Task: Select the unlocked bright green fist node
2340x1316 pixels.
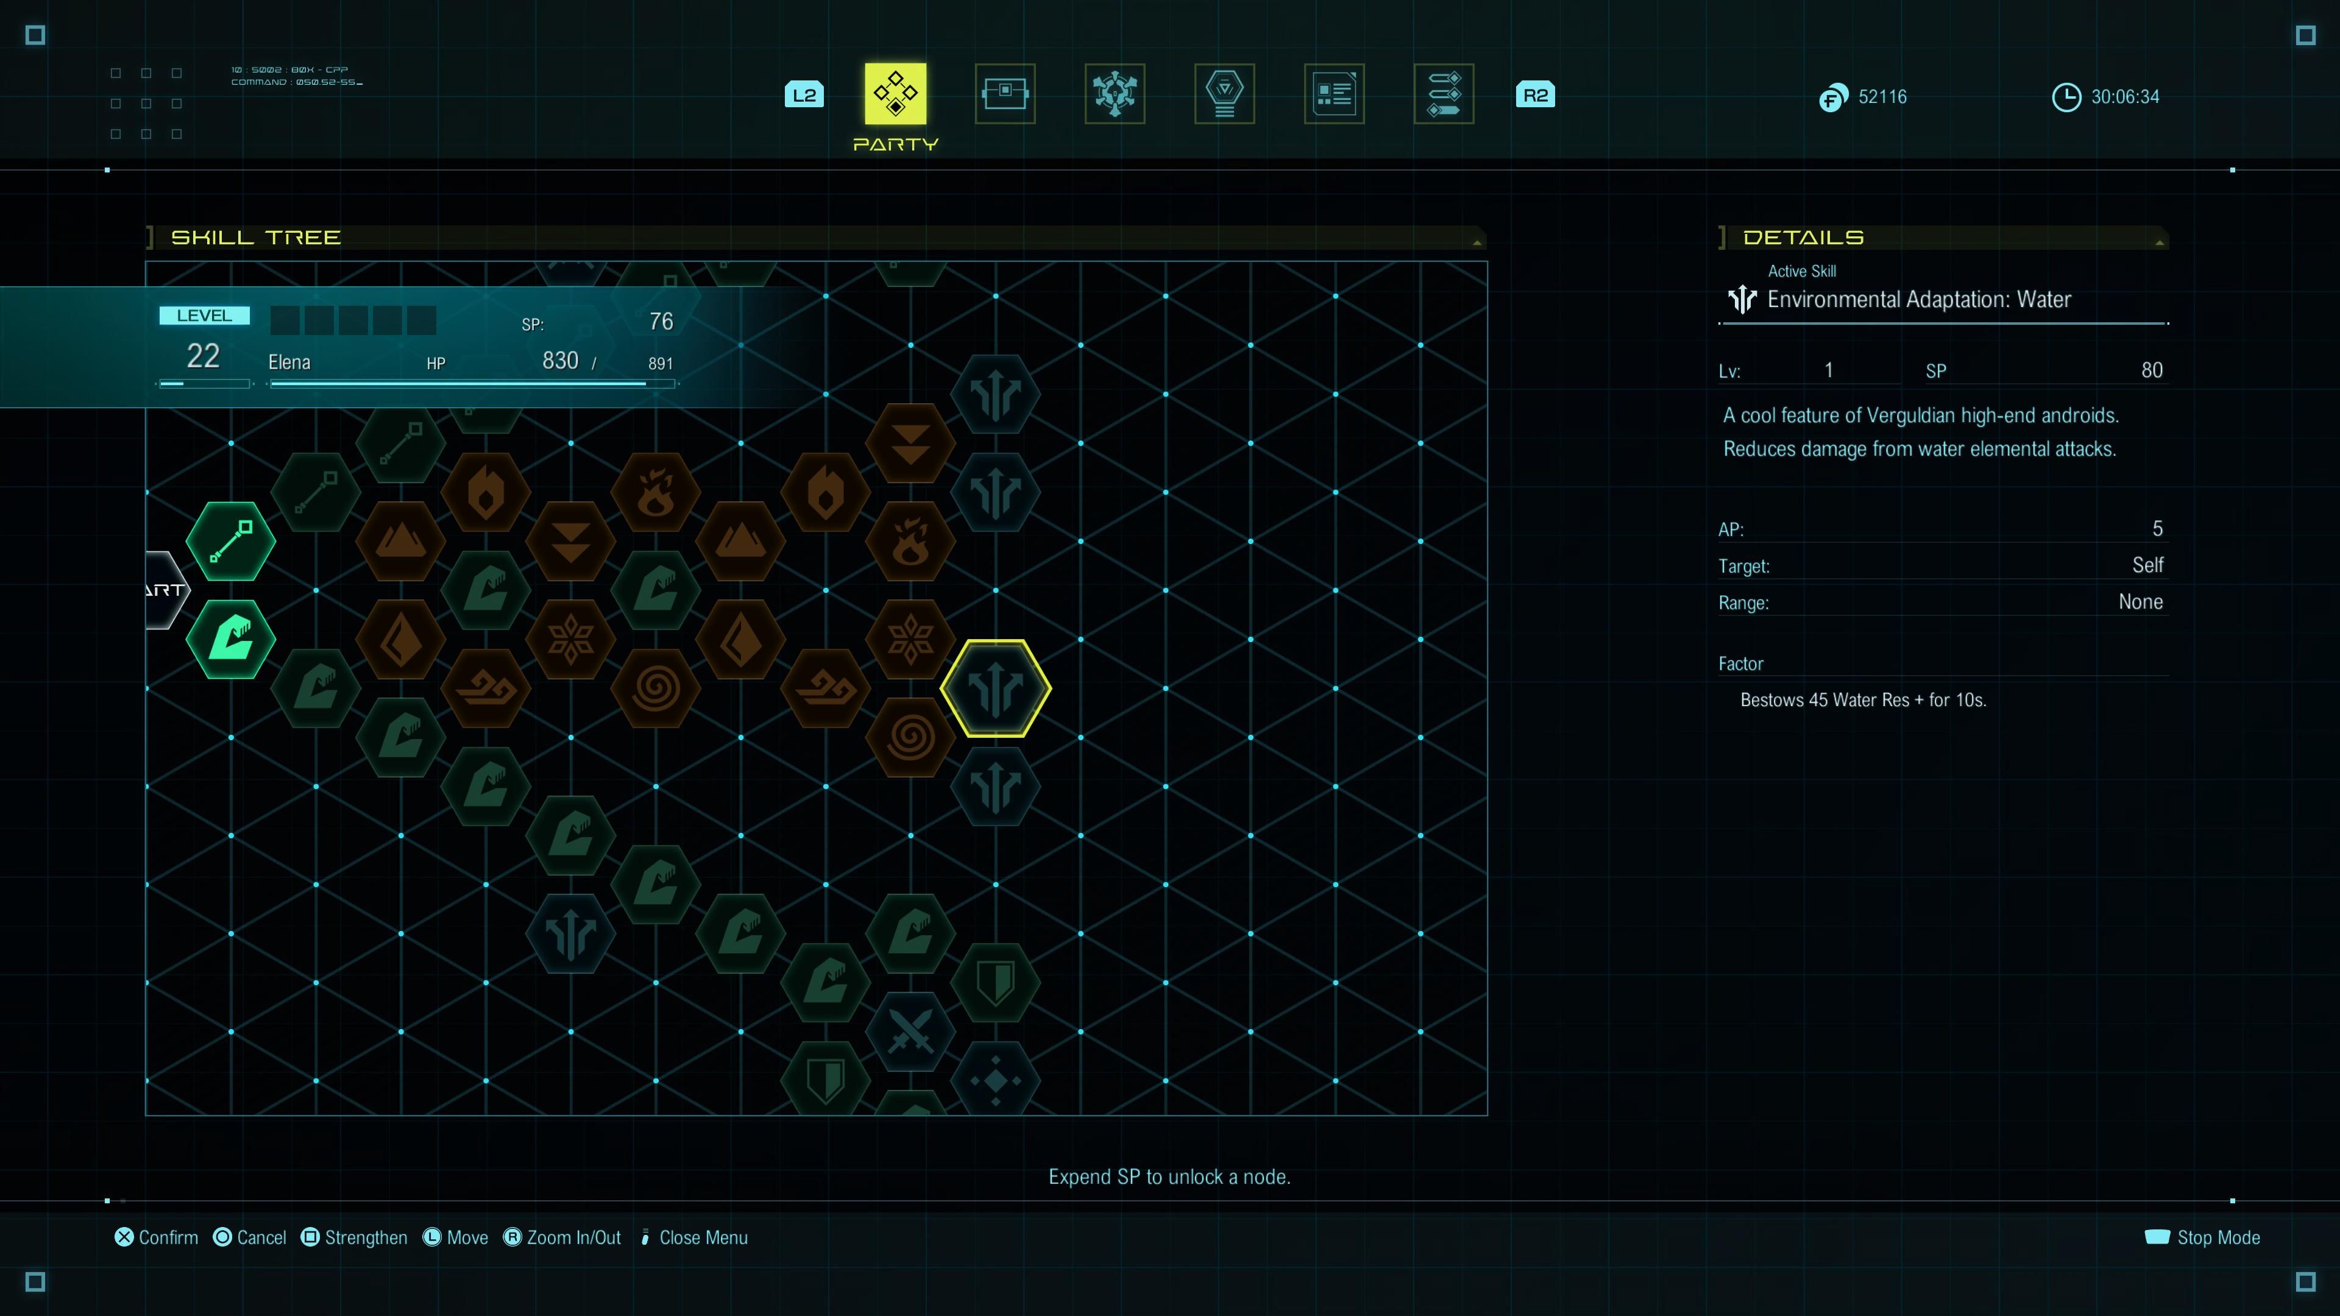Action: pyautogui.click(x=231, y=639)
